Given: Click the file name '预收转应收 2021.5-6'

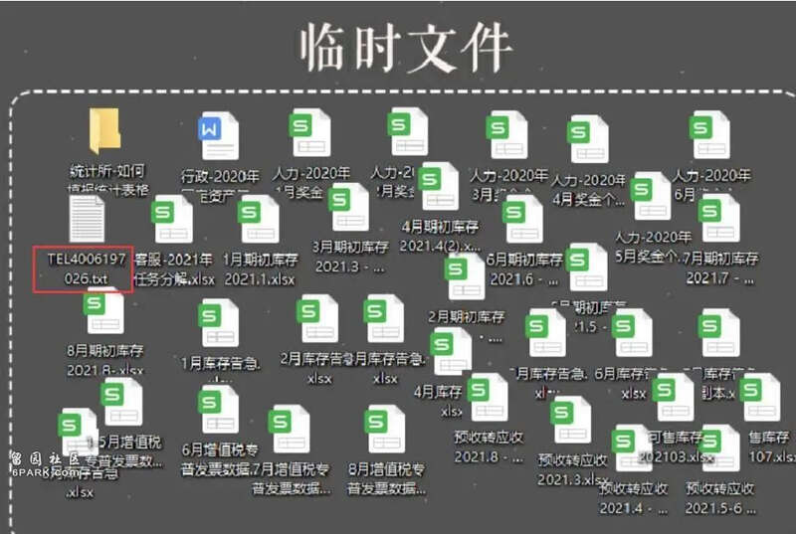Looking at the screenshot, I should coord(719,498).
